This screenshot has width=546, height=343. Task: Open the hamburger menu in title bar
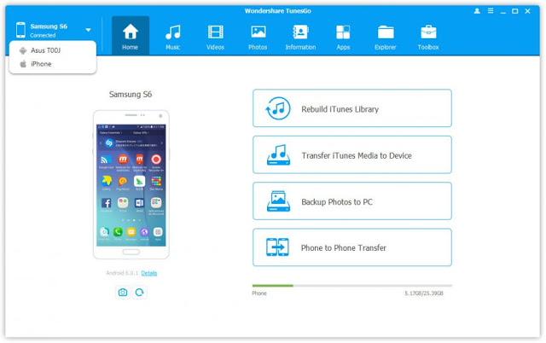491,11
